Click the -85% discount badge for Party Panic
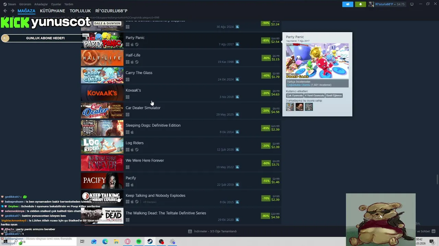The height and width of the screenshot is (246, 439). 265,40
